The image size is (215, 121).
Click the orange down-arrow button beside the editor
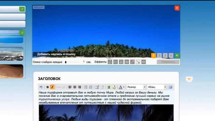(189, 79)
